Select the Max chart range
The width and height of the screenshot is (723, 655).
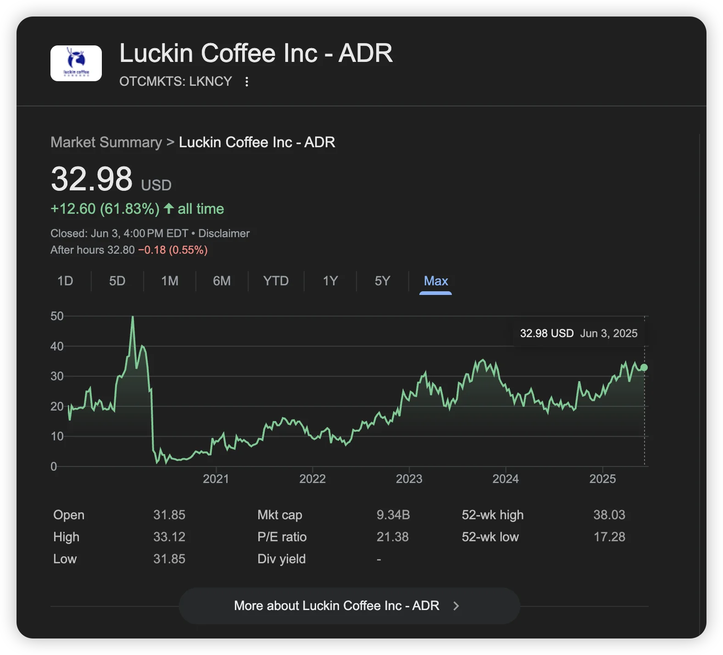coord(436,281)
